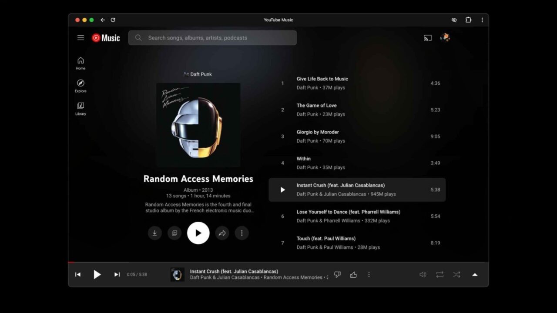The height and width of the screenshot is (313, 557).
Task: Navigate Home using the sidebar icon
Action: (81, 62)
